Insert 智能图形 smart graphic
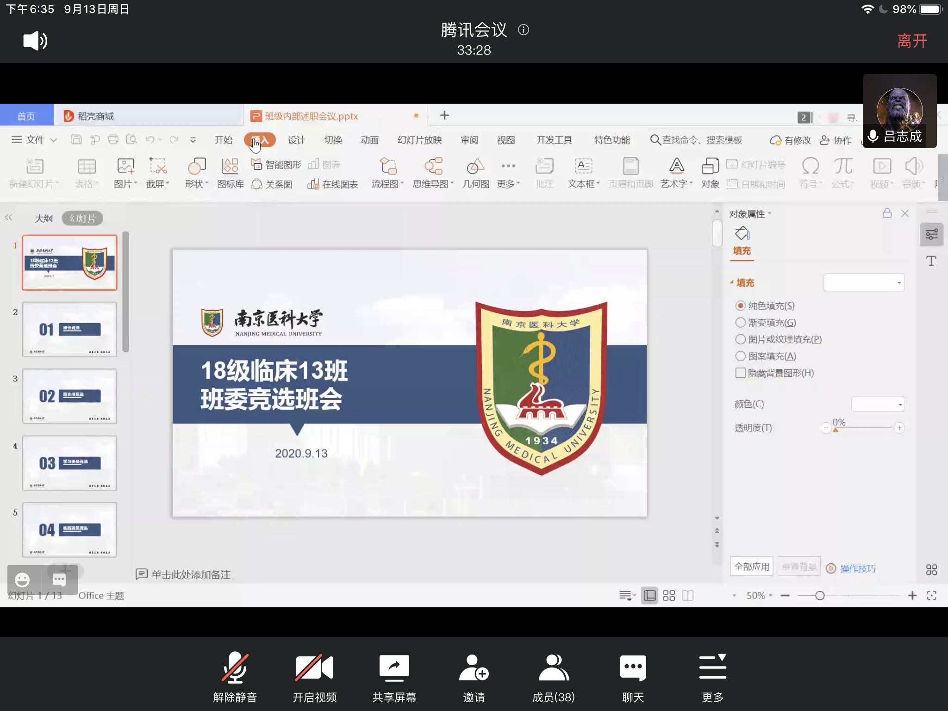 276,164
